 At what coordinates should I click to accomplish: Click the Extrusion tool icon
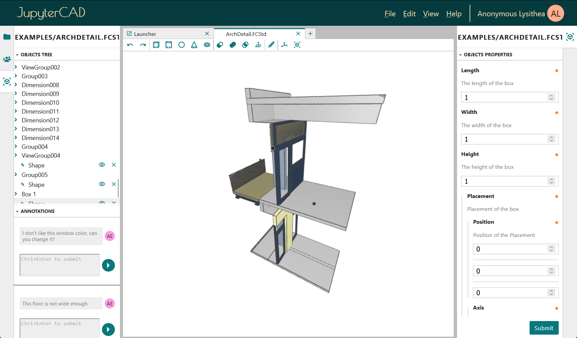[258, 45]
